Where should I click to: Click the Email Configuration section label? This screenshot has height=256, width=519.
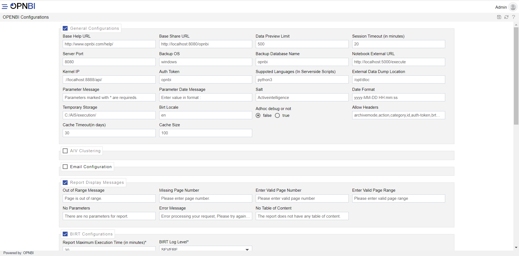click(91, 167)
